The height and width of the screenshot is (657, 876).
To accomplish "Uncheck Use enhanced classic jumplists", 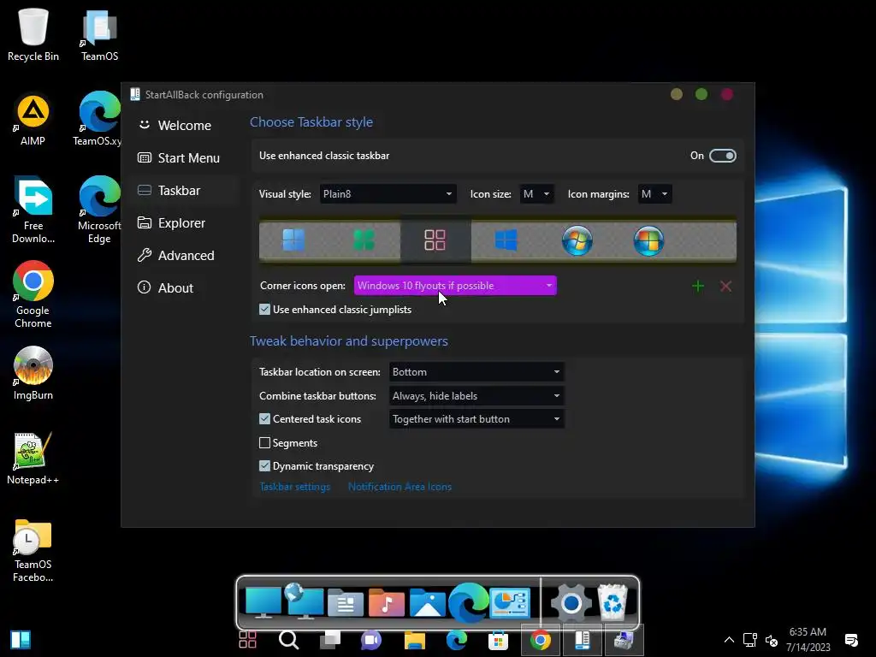I will pos(265,310).
